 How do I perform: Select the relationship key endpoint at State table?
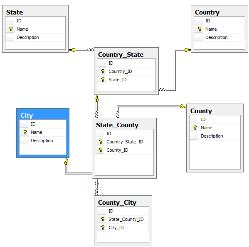click(x=72, y=50)
